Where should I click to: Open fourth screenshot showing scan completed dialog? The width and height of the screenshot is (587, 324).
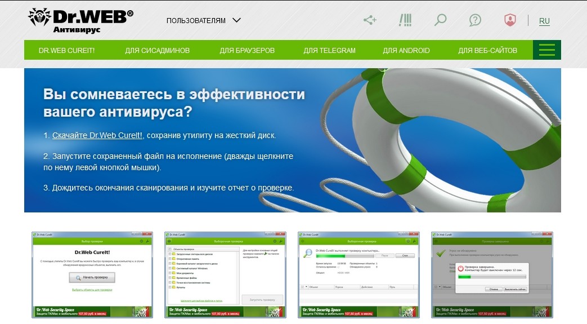click(x=491, y=274)
